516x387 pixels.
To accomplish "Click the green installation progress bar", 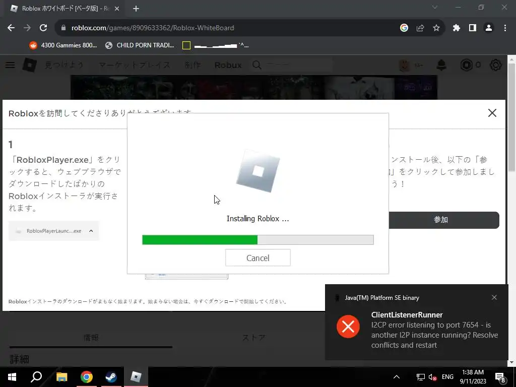I will pyautogui.click(x=257, y=240).
